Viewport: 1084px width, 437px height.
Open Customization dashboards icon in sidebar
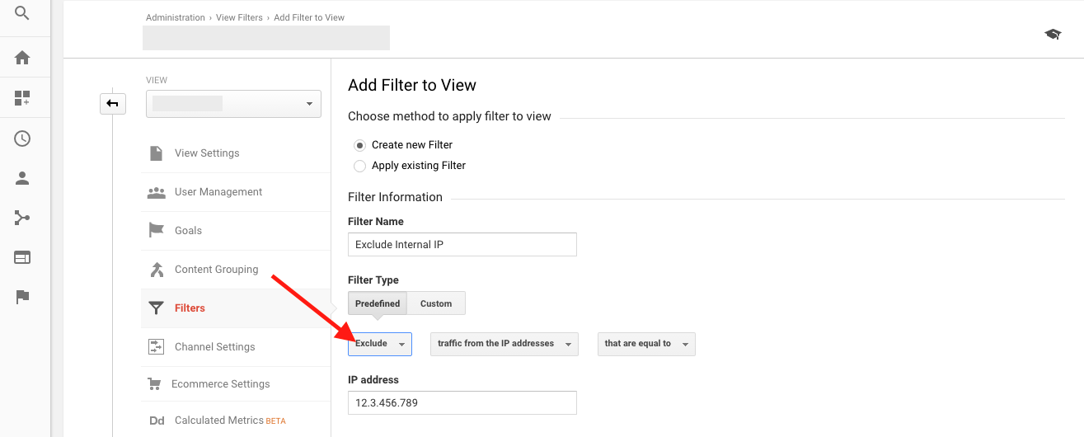[x=22, y=99]
